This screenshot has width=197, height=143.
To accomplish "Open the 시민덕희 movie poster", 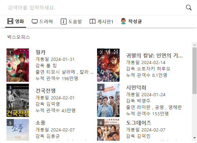I will pyautogui.click(x=108, y=100).
